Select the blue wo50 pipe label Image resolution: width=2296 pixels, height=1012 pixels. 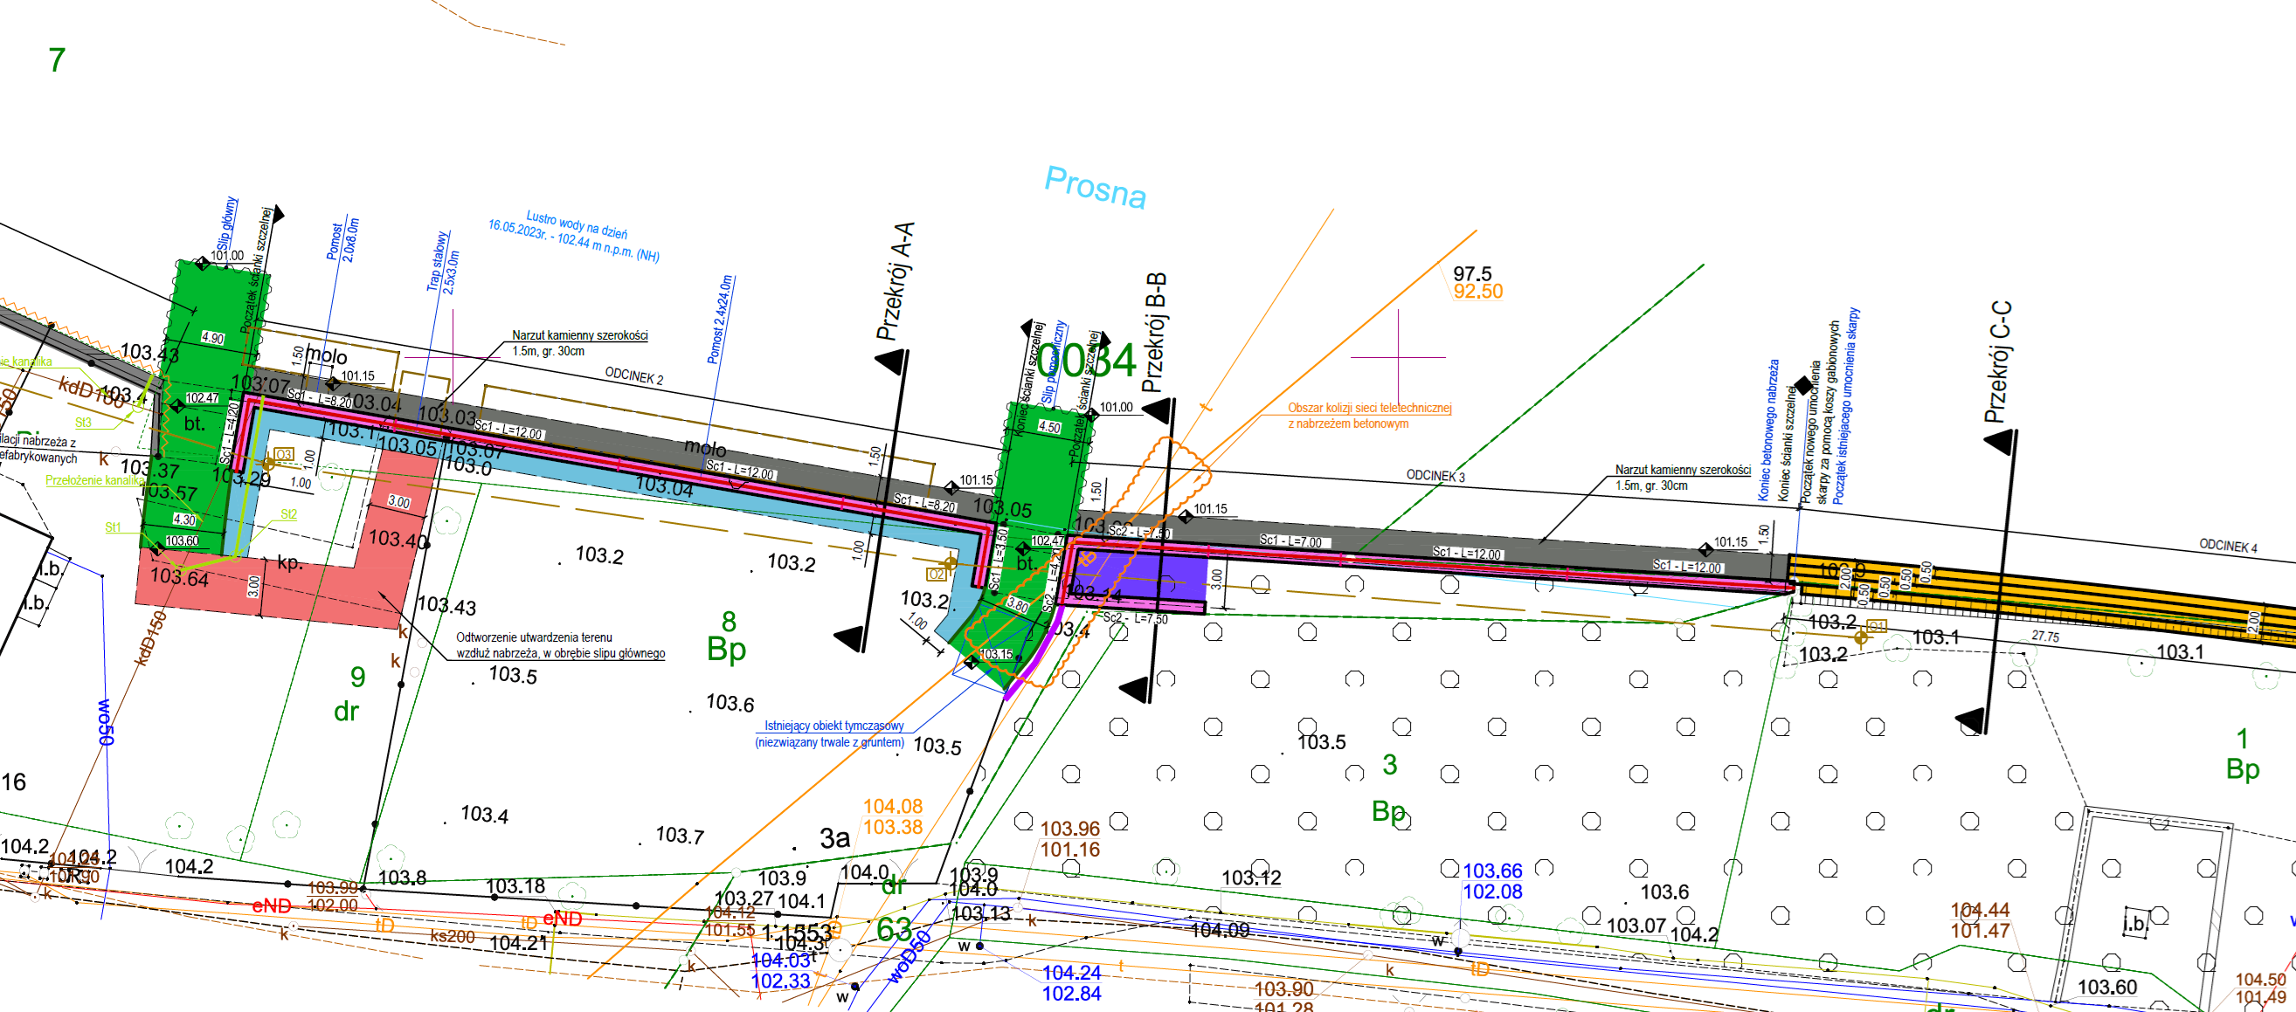pyautogui.click(x=105, y=721)
